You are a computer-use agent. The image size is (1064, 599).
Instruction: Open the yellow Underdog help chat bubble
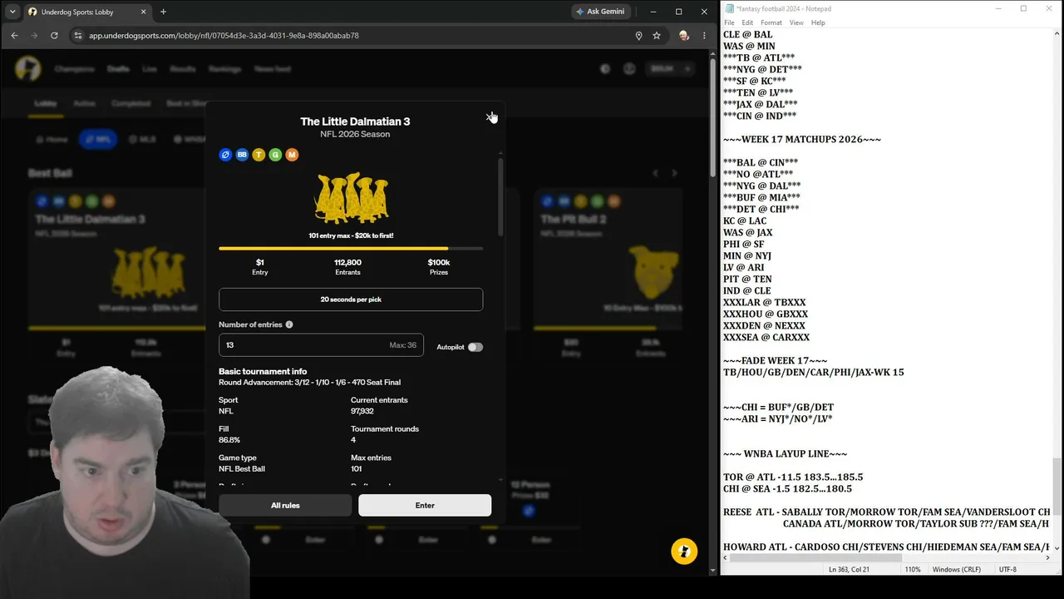[x=684, y=552]
